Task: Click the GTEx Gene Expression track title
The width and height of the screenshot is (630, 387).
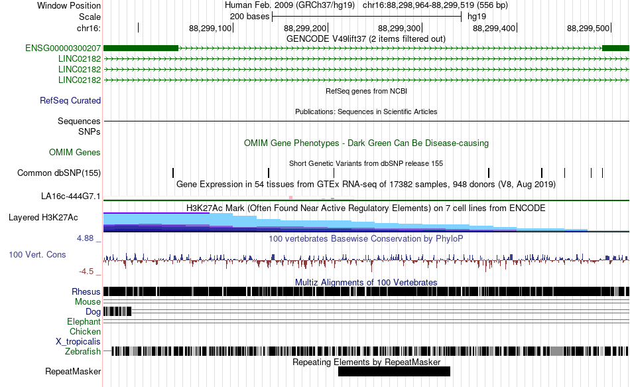Action: point(366,185)
